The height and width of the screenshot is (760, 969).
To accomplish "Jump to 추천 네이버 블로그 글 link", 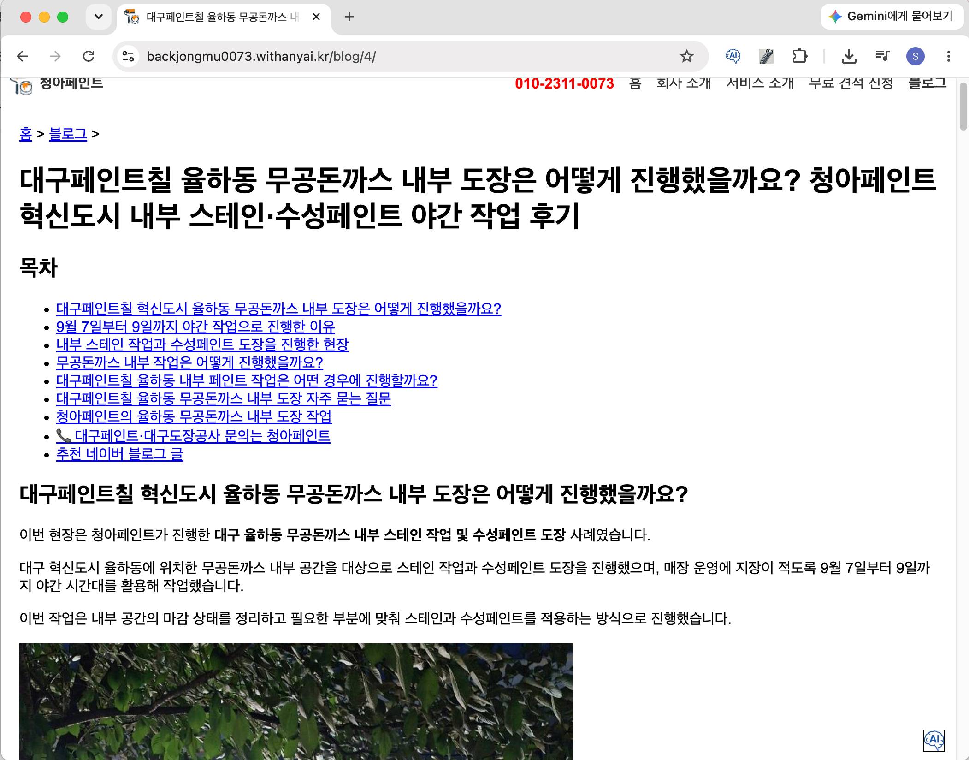I will tap(119, 454).
